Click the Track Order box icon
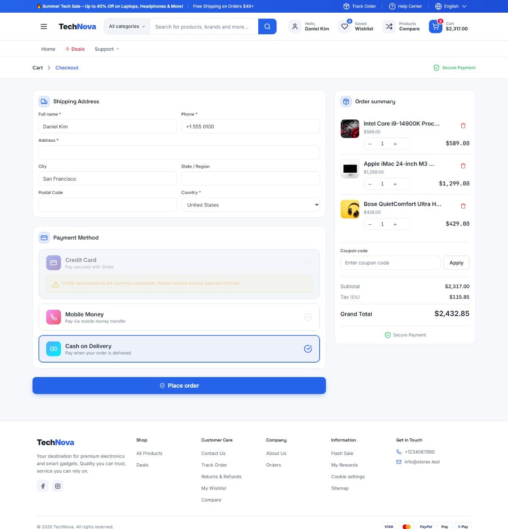 click(x=346, y=6)
